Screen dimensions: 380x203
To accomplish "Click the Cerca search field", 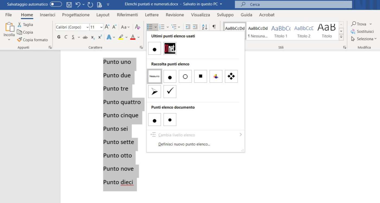I will [x=293, y=4].
